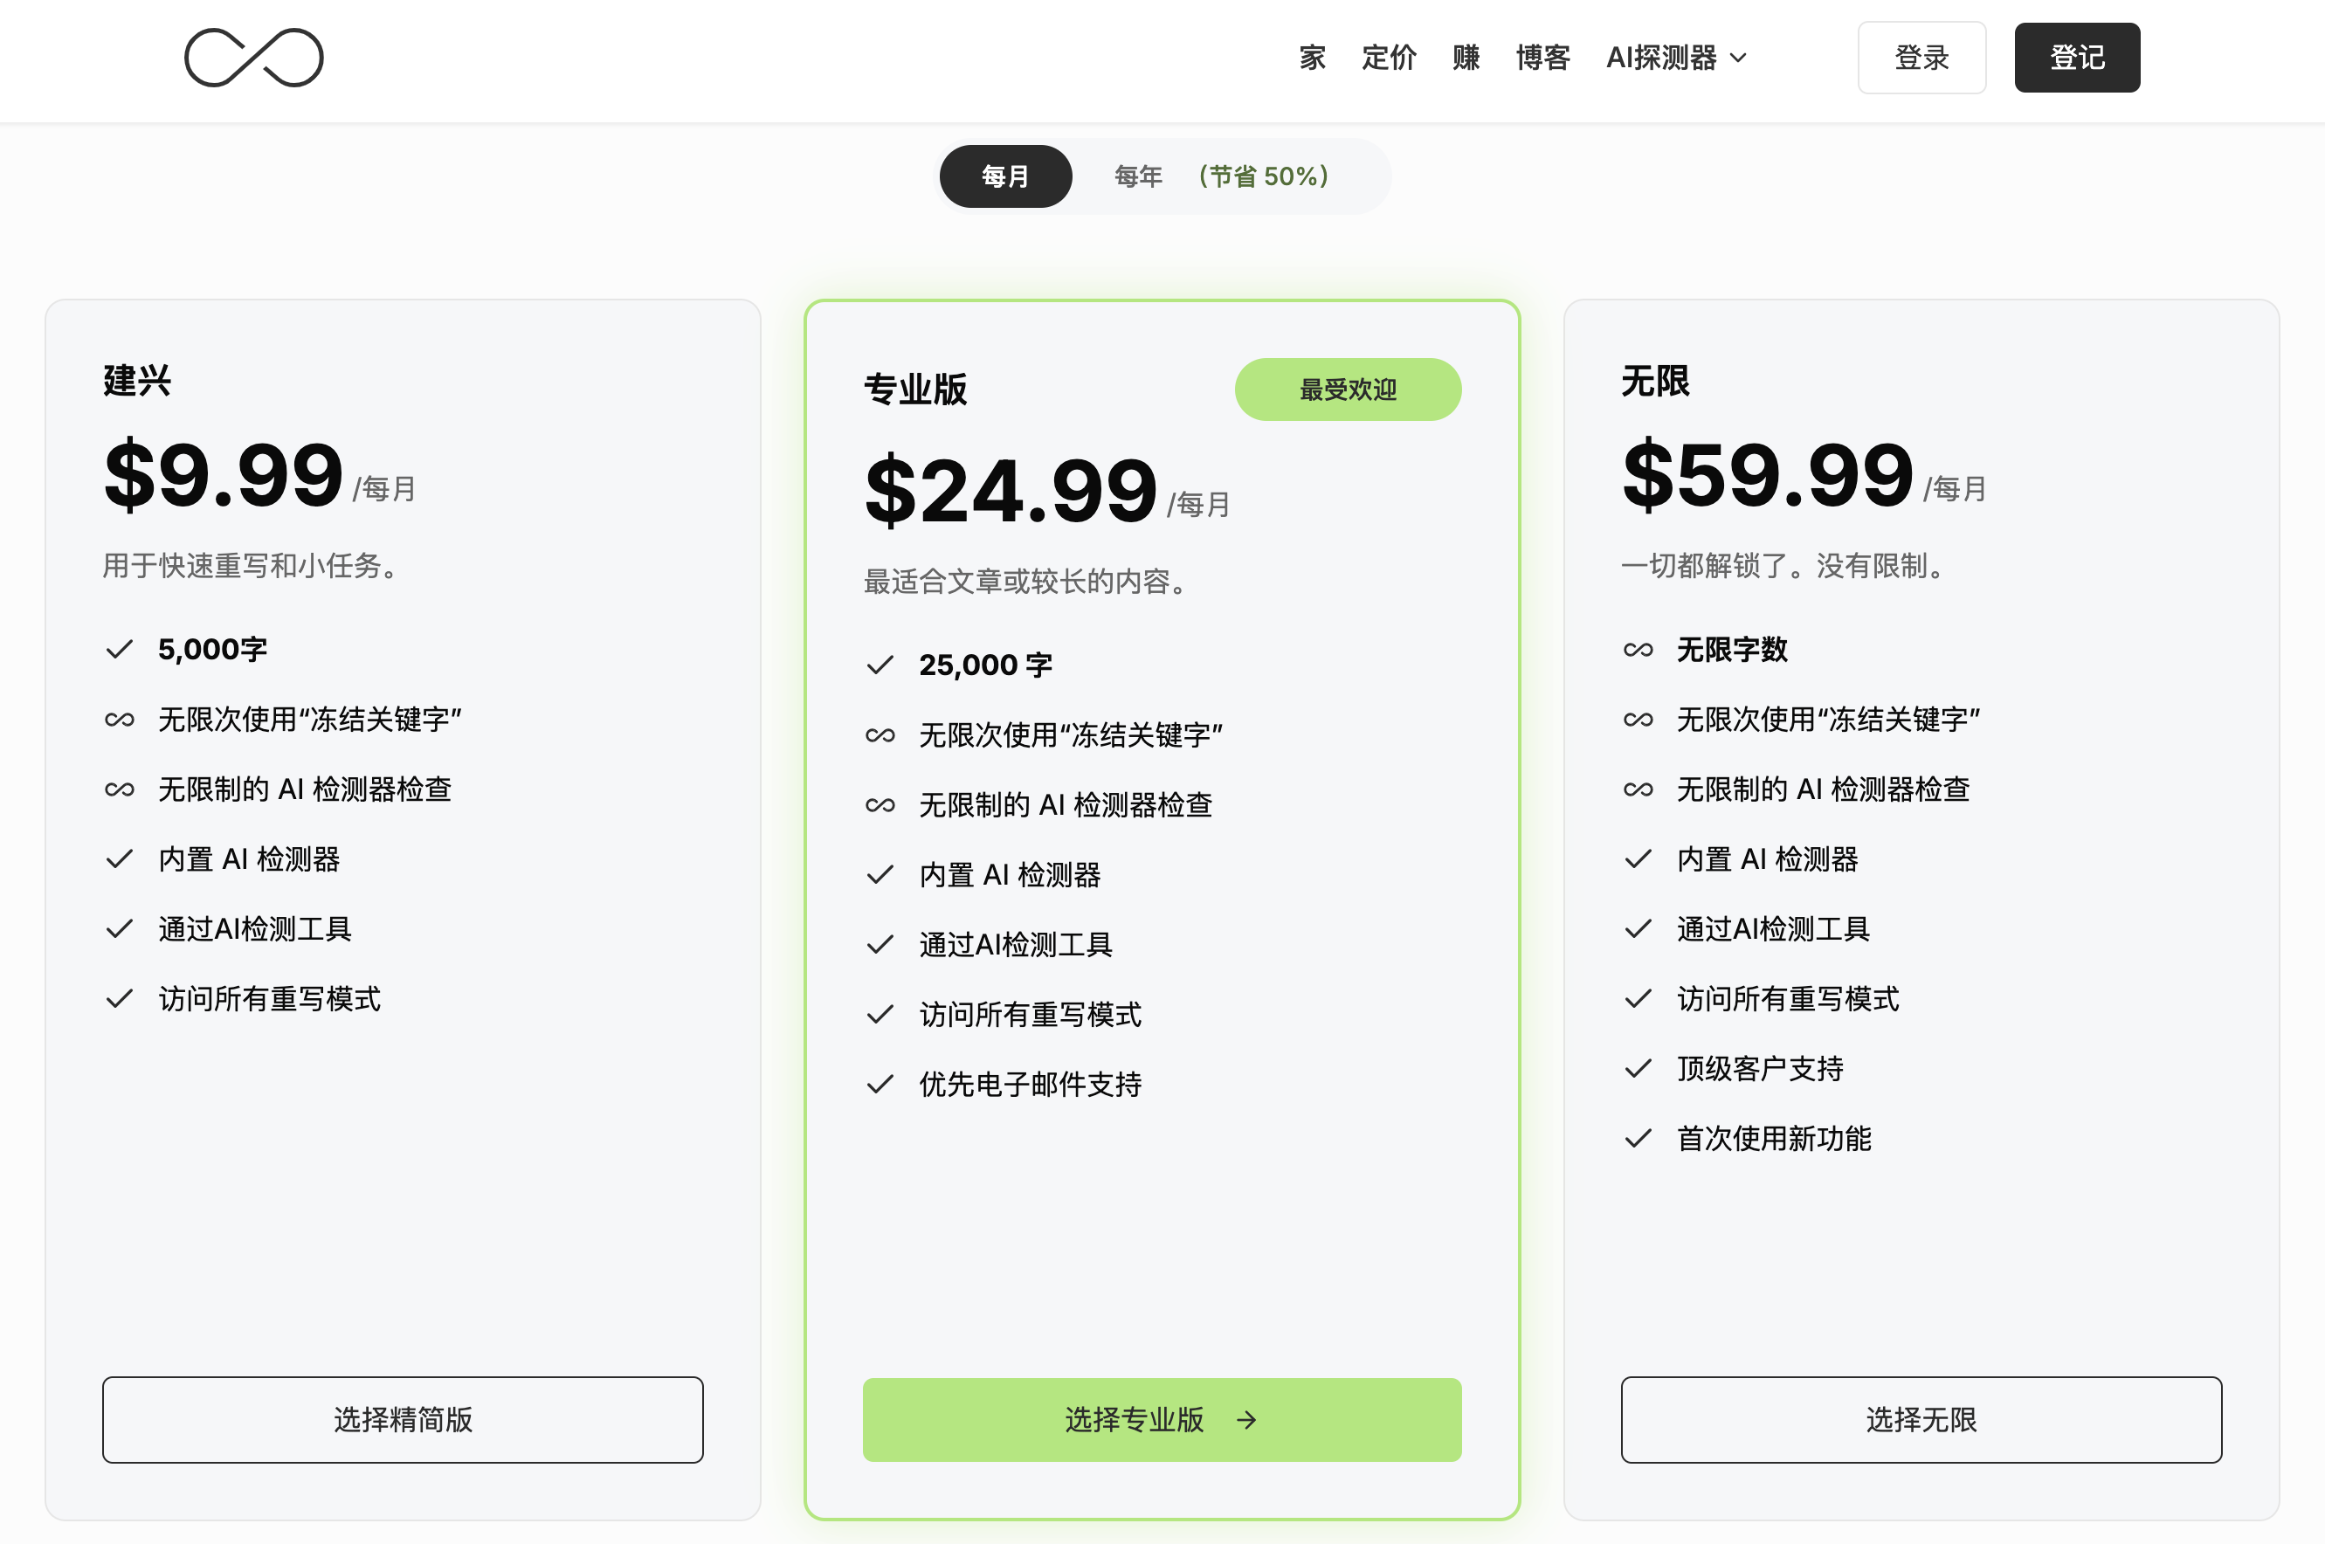Click checkmark beside 优先电子邮件支持
The height and width of the screenshot is (1544, 2325).
point(880,1084)
